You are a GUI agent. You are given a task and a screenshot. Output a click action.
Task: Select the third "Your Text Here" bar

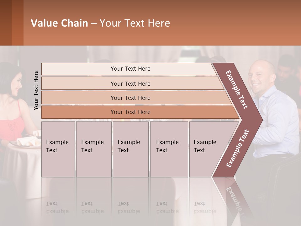tap(130, 98)
